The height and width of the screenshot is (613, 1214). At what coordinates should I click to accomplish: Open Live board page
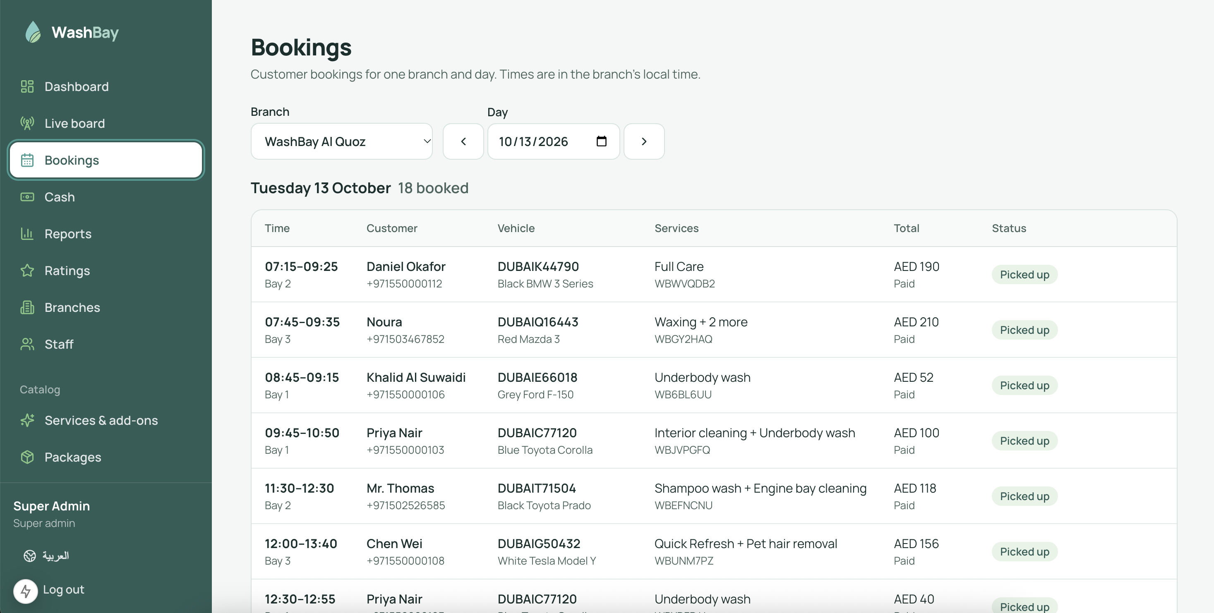[106, 123]
